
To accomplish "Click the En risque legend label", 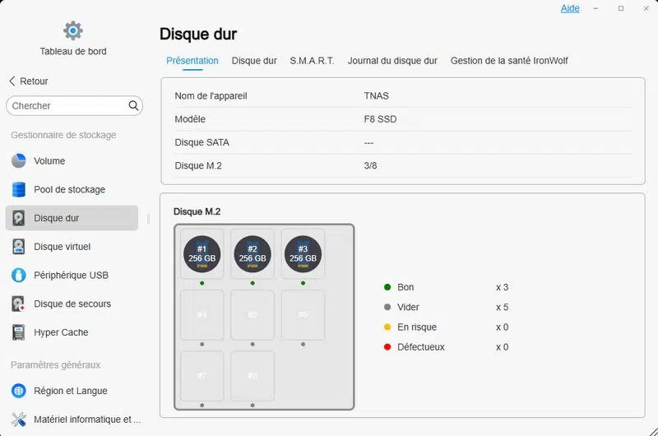I will pos(417,327).
